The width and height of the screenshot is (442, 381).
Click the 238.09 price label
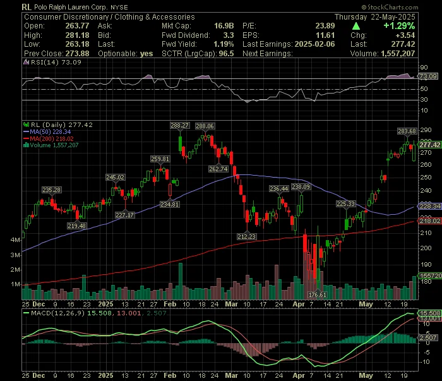301,187
